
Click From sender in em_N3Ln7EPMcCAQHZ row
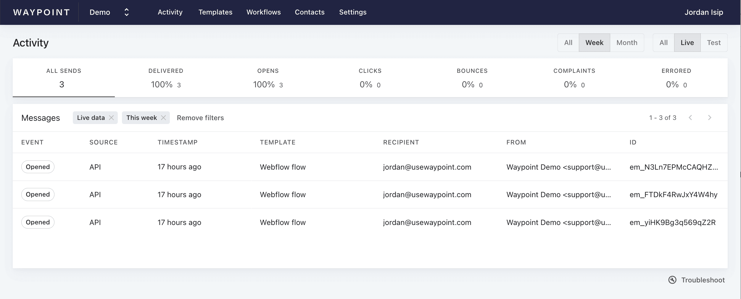point(558,167)
